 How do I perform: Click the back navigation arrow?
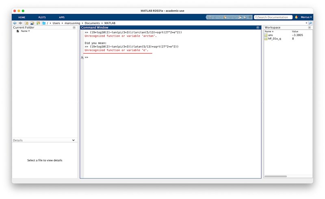tap(15, 23)
